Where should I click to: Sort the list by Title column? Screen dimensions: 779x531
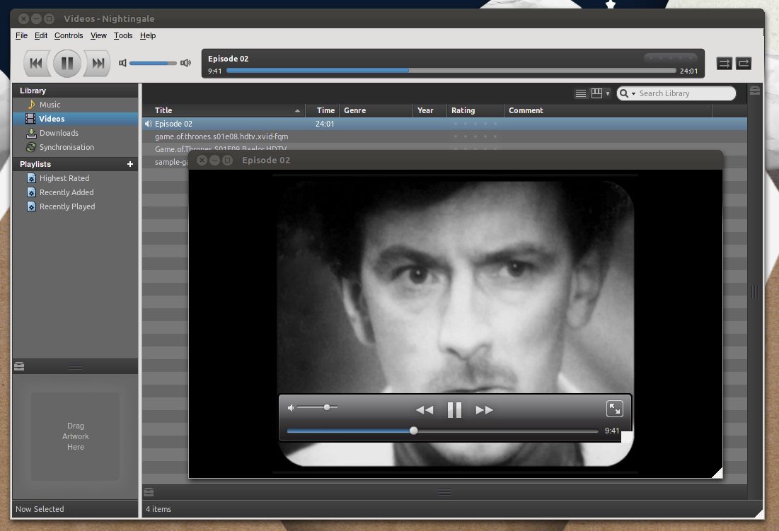pyautogui.click(x=223, y=111)
